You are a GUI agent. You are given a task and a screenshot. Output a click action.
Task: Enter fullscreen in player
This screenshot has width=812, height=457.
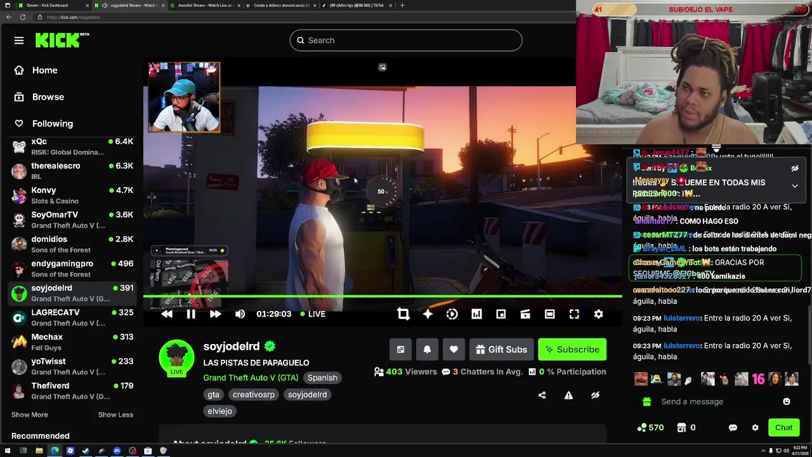(x=574, y=314)
